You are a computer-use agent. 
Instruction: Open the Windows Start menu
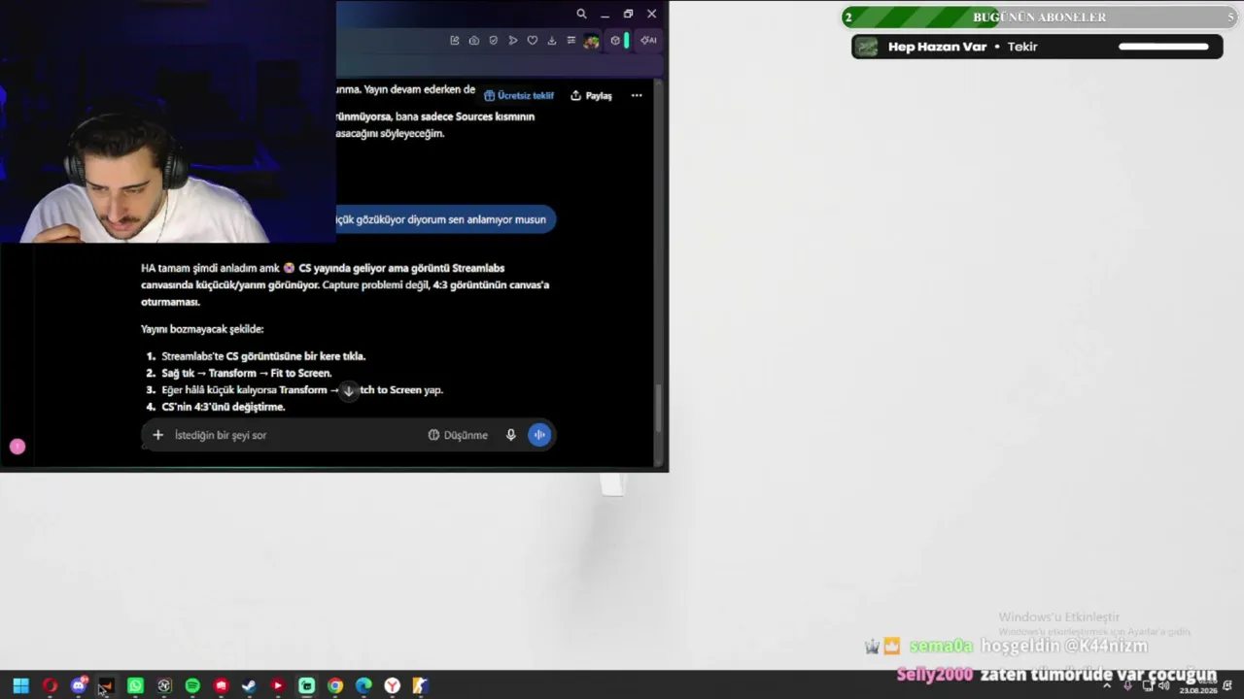click(20, 685)
